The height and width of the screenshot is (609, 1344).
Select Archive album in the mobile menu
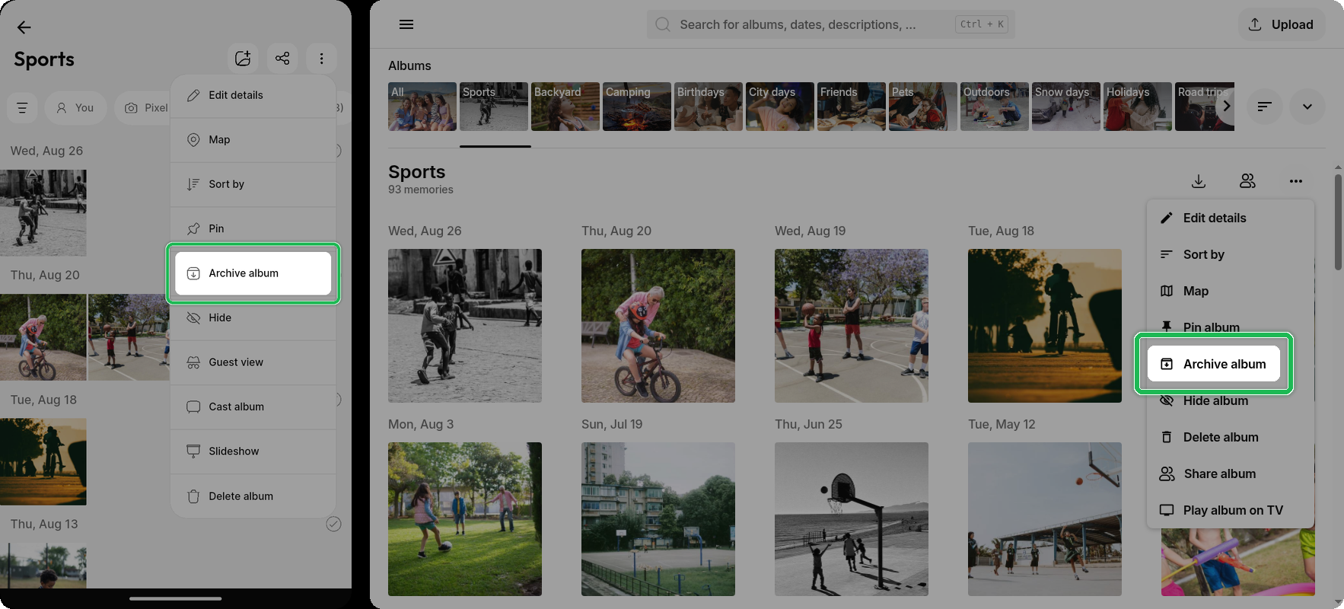253,273
